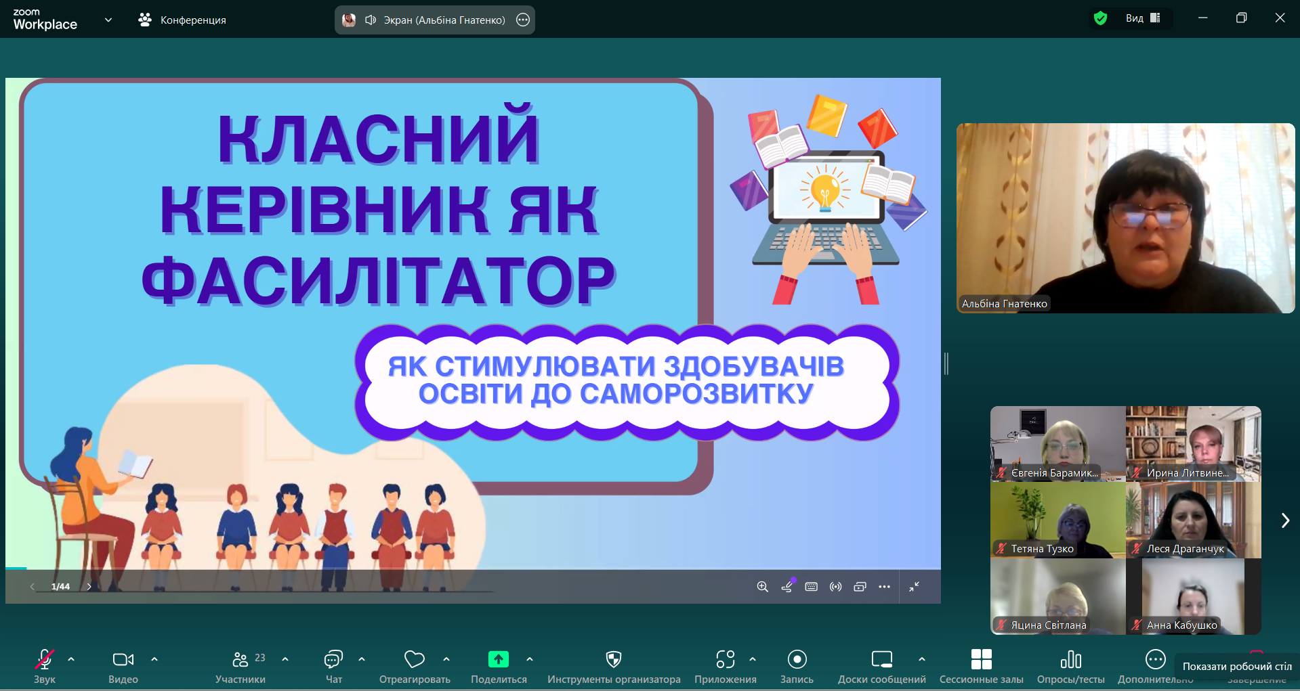Expand sharing options arrow next to Поделиться
The image size is (1300, 691).
tap(530, 659)
